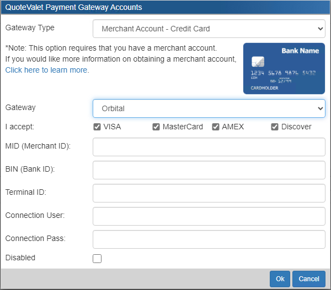The height and width of the screenshot is (290, 331).
Task: Click the 'Disabled' label text
Action: (20, 258)
